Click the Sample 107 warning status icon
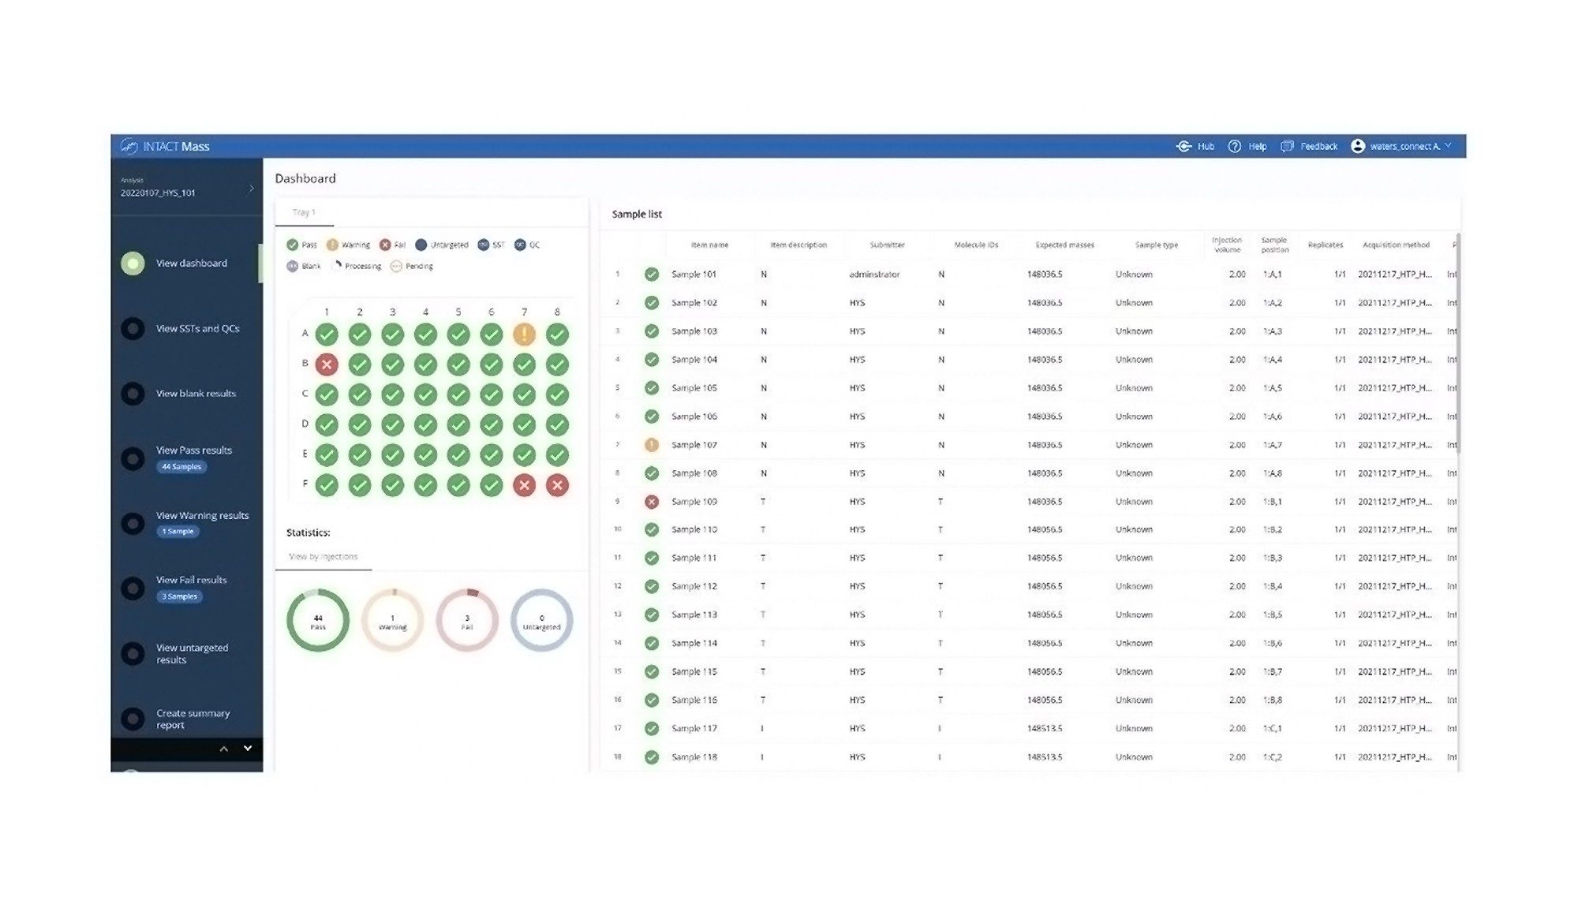This screenshot has height=908, width=1578. (652, 445)
